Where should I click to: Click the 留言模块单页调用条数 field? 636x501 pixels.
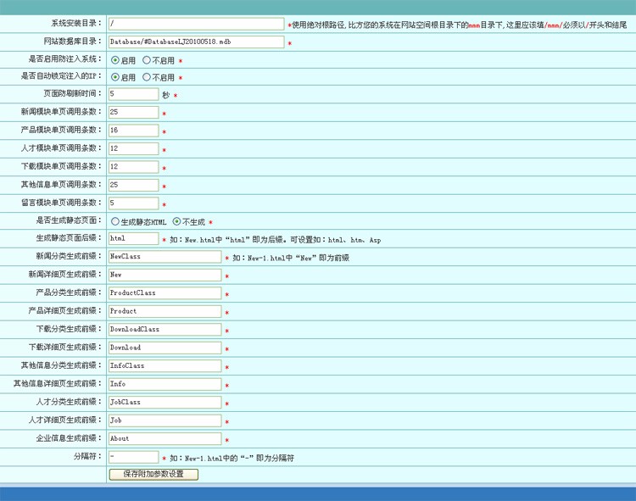133,203
